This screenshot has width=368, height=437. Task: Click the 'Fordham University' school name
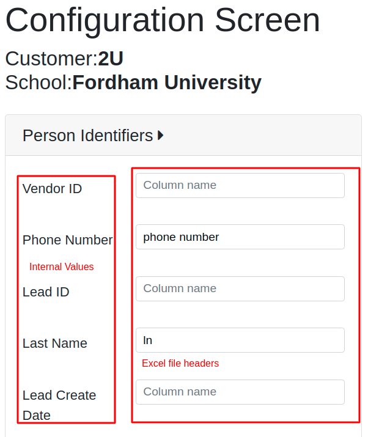coord(167,82)
